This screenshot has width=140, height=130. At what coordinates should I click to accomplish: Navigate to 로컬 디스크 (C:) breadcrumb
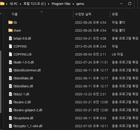pos(35,4)
